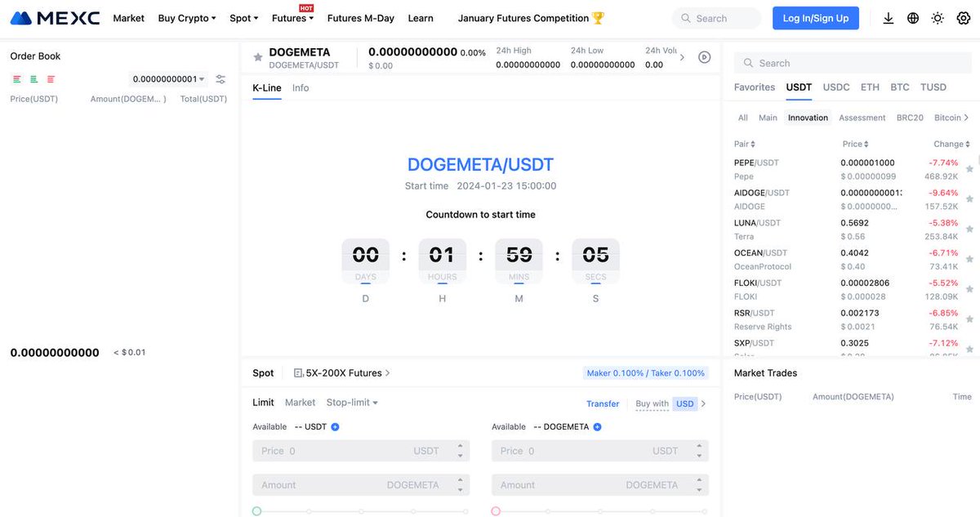Expand the Futures dropdown menu
This screenshot has height=517, width=980.
(x=292, y=18)
